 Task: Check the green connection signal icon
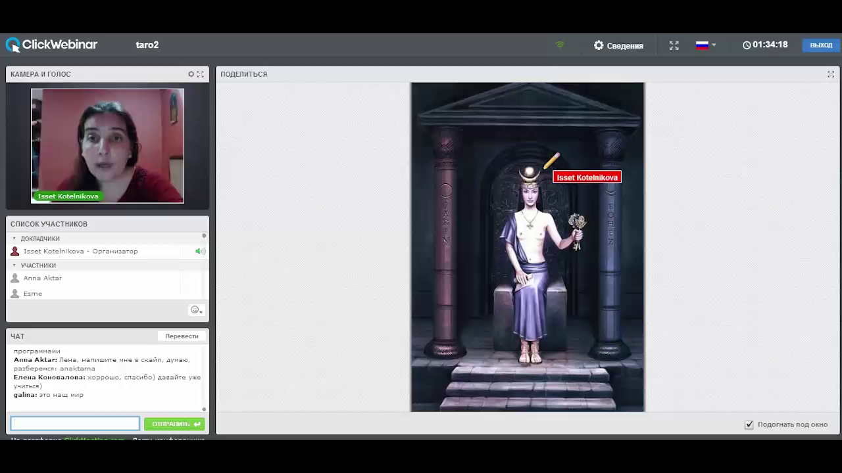[x=560, y=45]
